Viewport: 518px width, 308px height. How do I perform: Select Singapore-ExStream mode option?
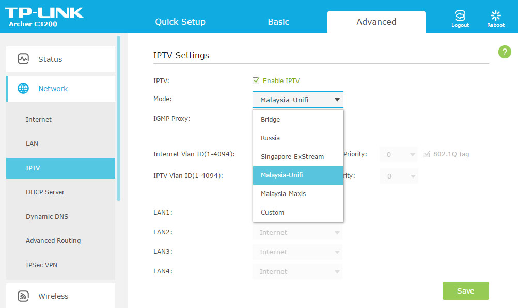(297, 156)
